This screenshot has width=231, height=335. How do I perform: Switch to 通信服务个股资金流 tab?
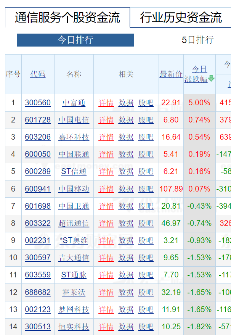(x=67, y=18)
